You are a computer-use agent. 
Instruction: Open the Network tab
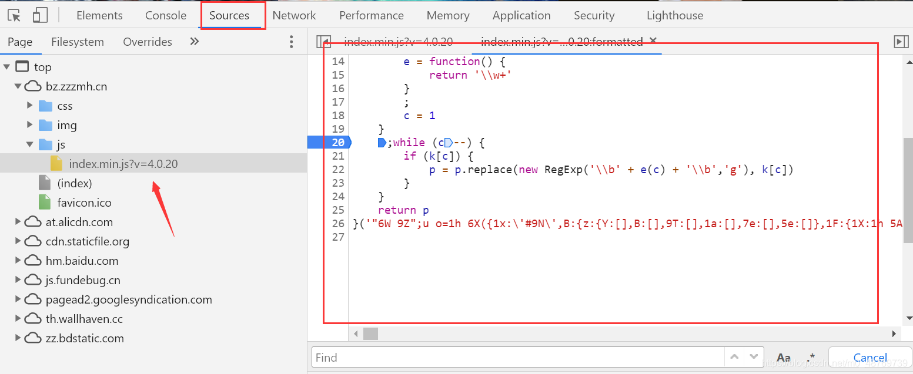[x=294, y=15]
